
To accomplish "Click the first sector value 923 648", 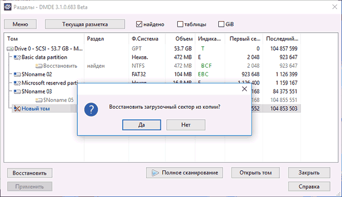I will 250,75.
